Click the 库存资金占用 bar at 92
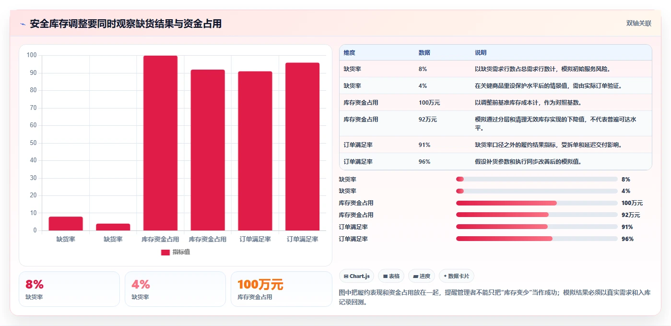The height and width of the screenshot is (326, 671). coord(208,150)
